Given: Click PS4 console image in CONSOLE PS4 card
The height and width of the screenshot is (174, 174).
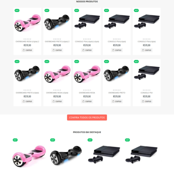Looking at the screenshot, I should 147,72.
